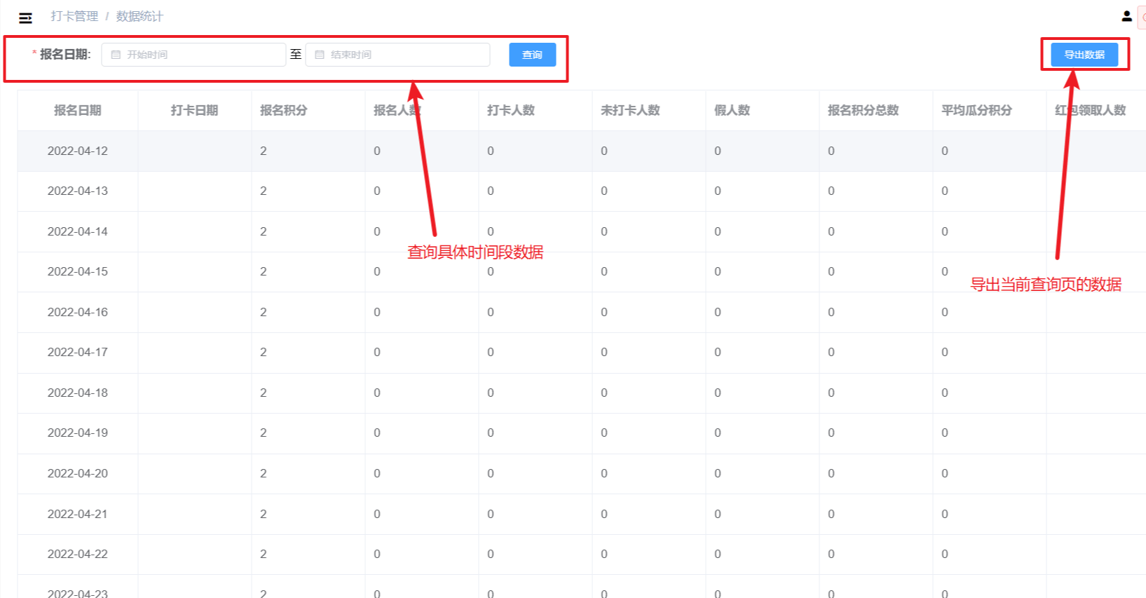Open the user avatar menu

1126,16
